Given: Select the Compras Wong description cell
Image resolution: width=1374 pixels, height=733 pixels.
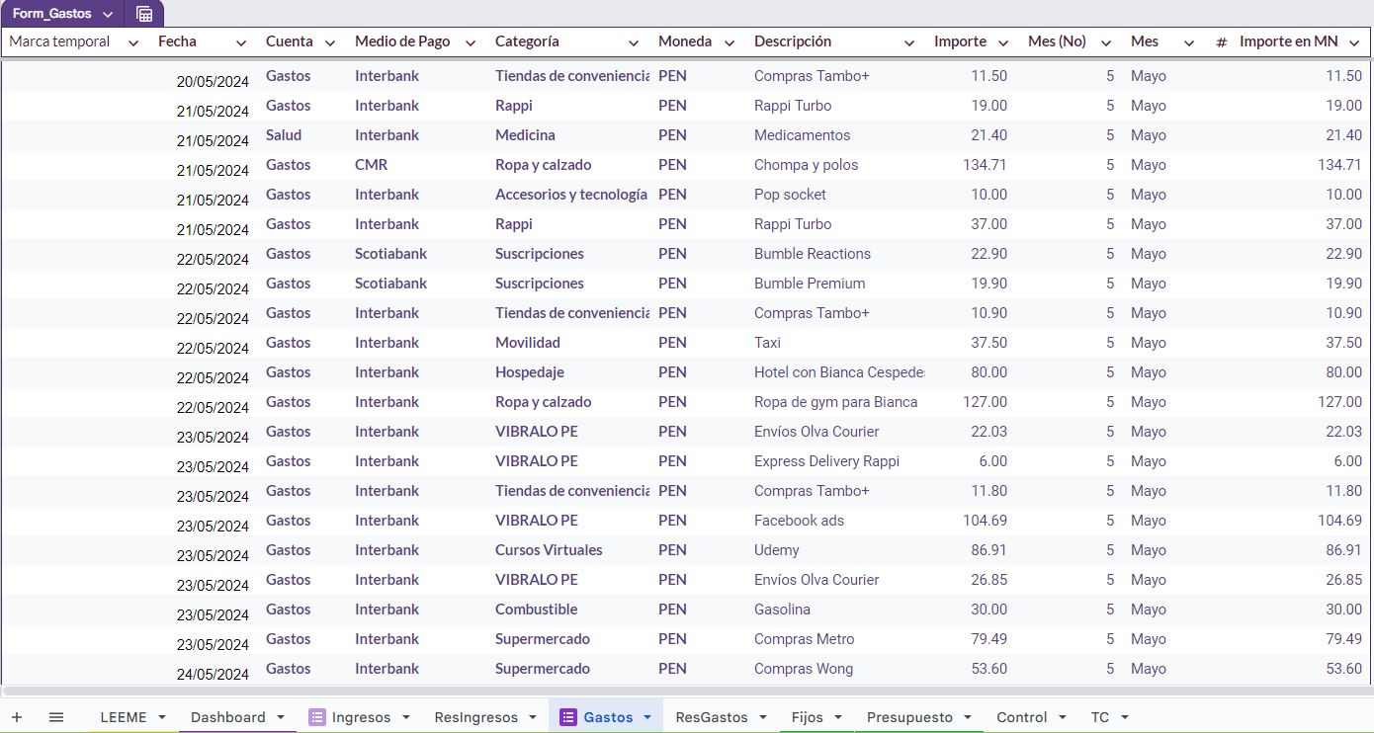Looking at the screenshot, I should pos(804,669).
